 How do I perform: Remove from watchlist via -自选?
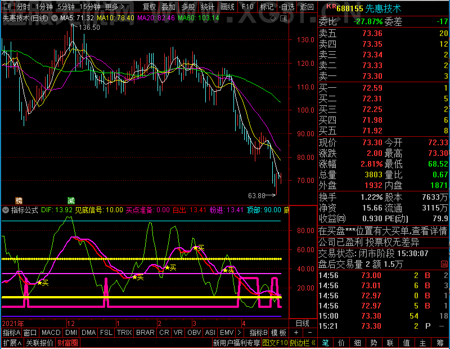pos(287,7)
